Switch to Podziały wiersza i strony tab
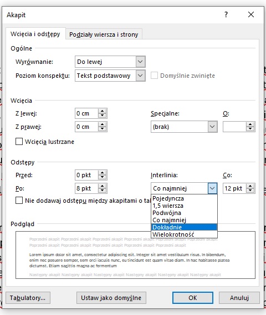Image resolution: width=266 pixels, height=315 pixels. [104, 34]
